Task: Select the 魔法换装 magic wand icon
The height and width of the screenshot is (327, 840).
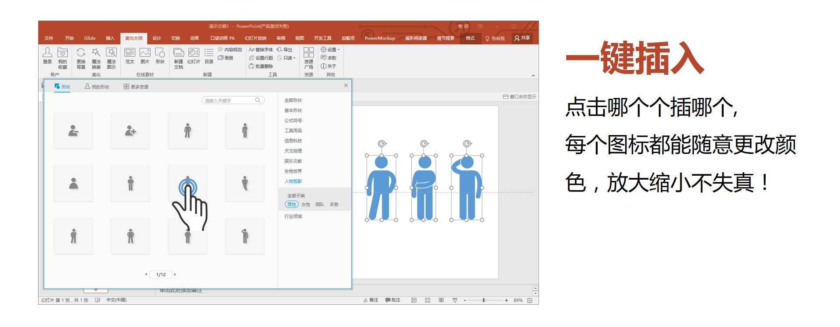Action: click(96, 58)
